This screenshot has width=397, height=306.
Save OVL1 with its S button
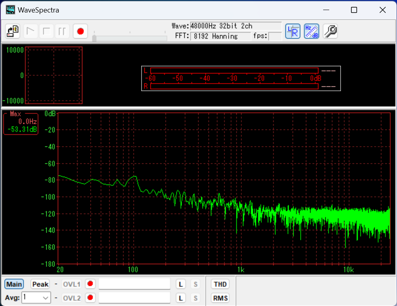pos(195,284)
